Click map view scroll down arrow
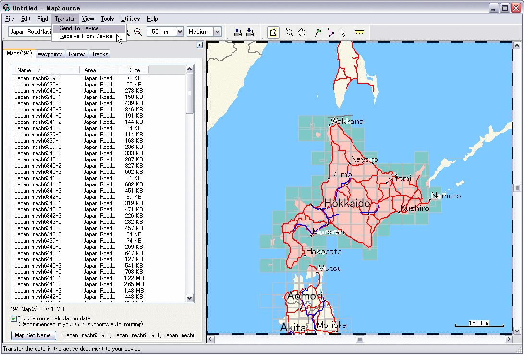Viewport: 524px width, 355px height. (517, 331)
